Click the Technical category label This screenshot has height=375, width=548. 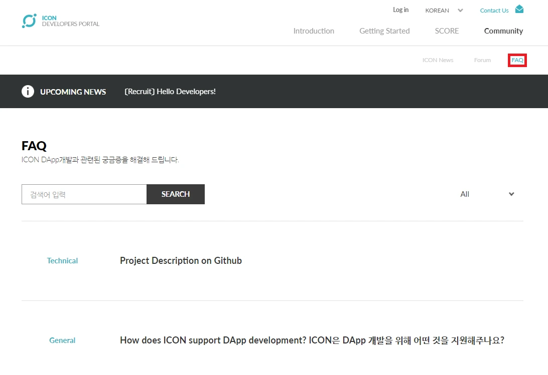pos(62,260)
